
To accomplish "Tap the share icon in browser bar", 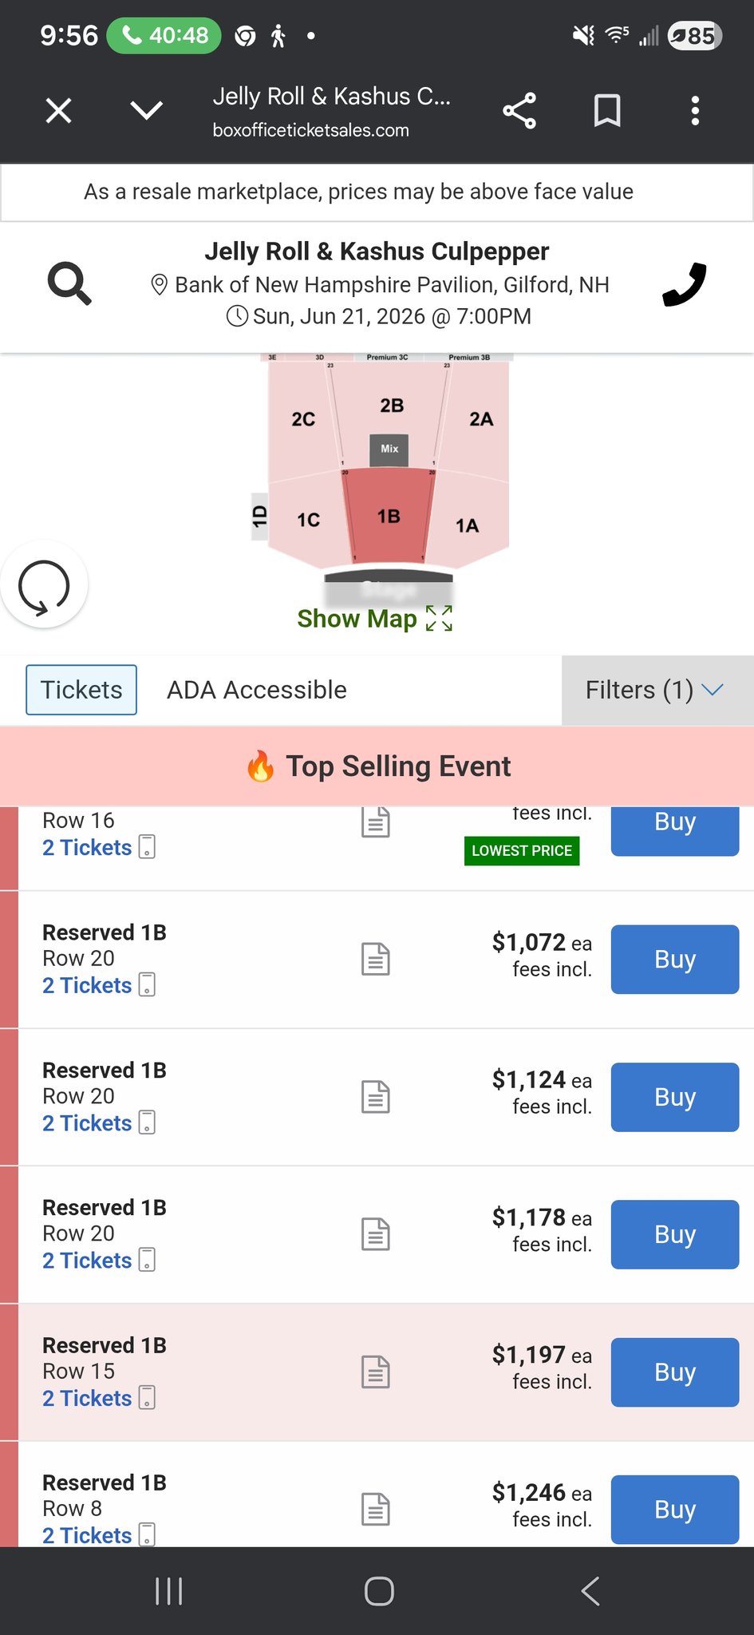I will [x=519, y=111].
